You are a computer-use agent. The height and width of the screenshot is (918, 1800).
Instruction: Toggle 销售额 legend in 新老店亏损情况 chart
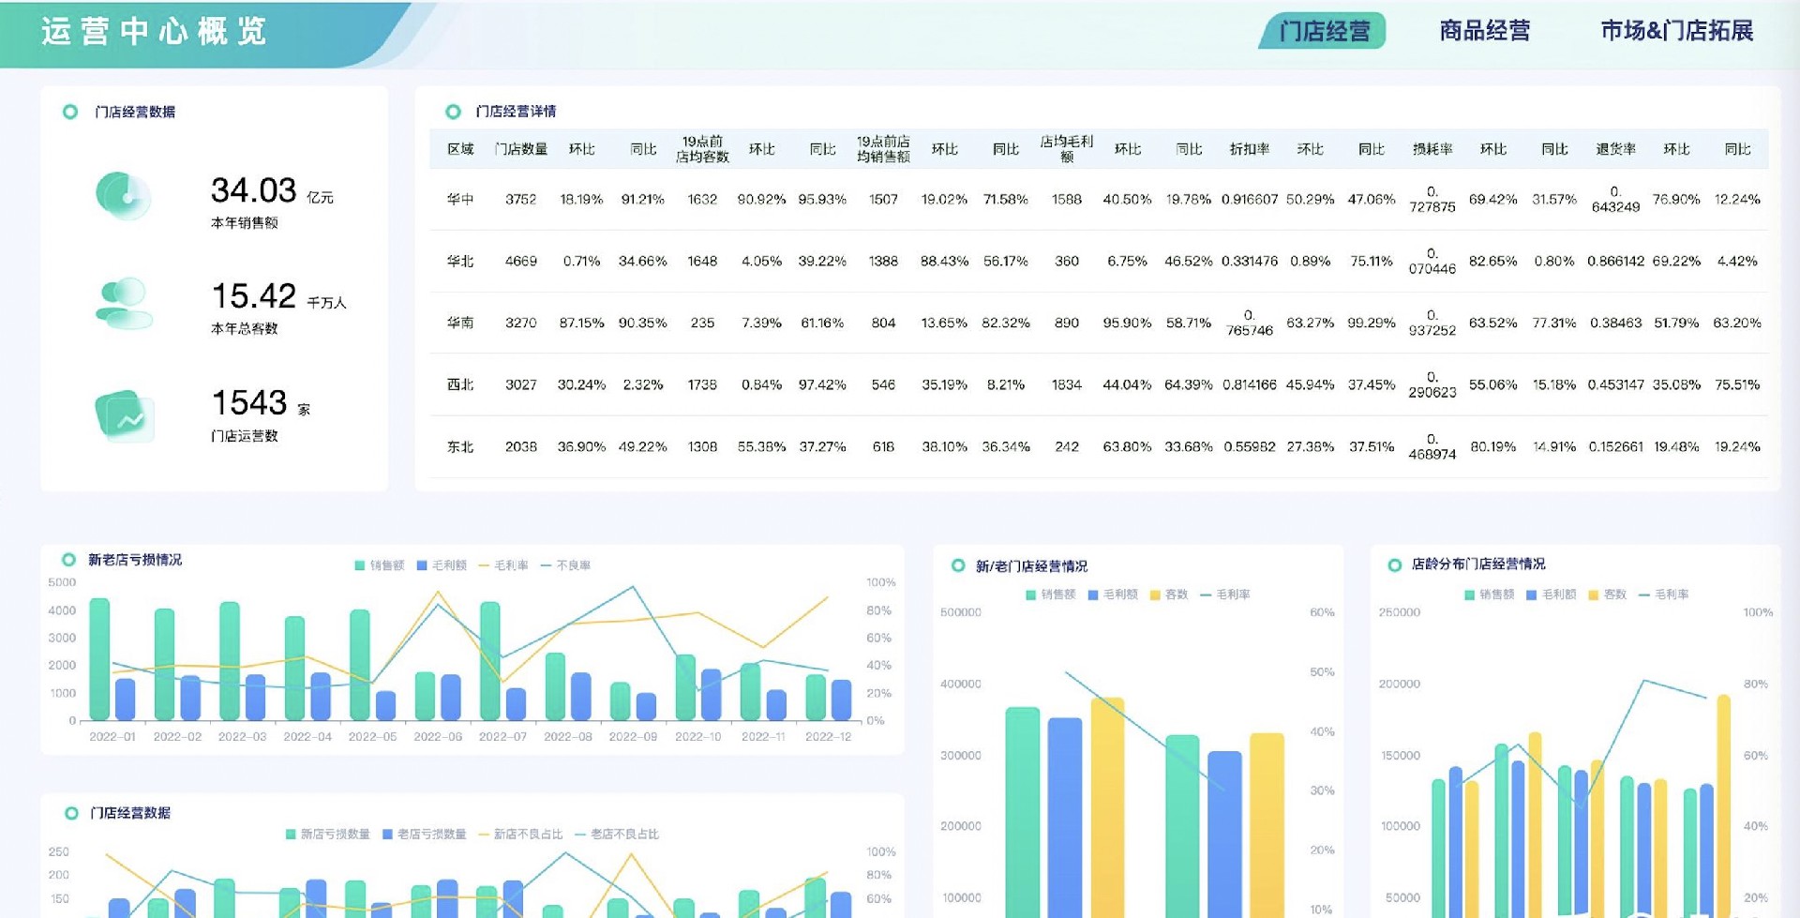tap(380, 565)
